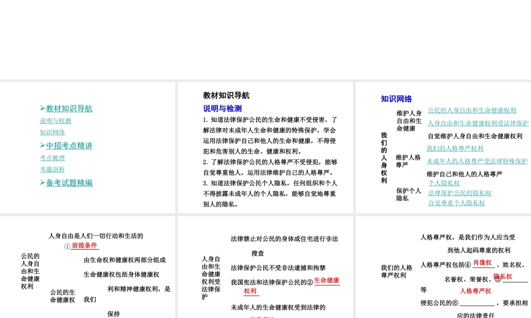Click the text 自觉维护人身自由和生命健康权利
Viewport: 531px width, 318px height.
point(475,136)
